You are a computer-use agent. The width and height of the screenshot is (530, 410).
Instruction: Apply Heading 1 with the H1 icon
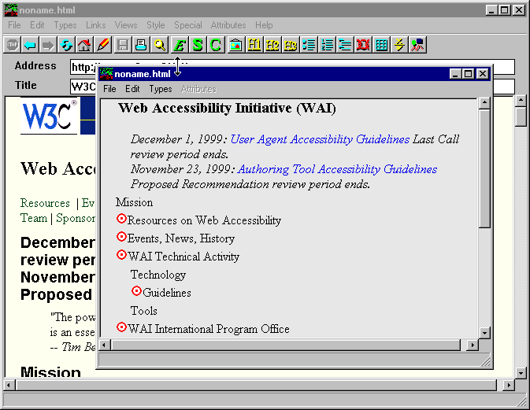pyautogui.click(x=254, y=45)
